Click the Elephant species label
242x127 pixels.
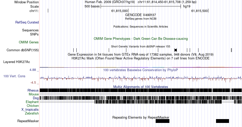pyautogui.click(x=32, y=102)
